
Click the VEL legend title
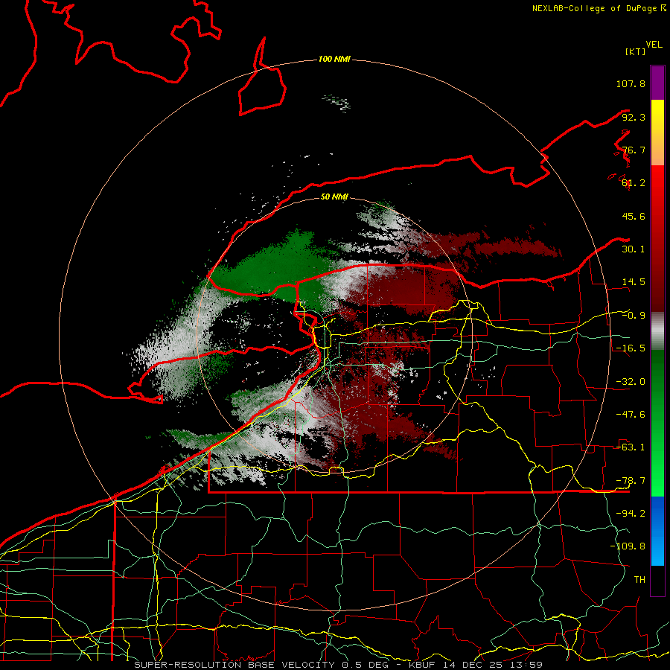[x=654, y=45]
